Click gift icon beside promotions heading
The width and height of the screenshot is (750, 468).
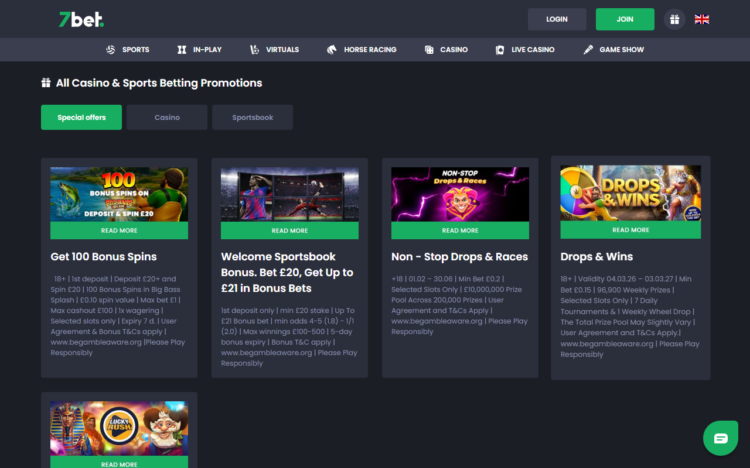46,83
